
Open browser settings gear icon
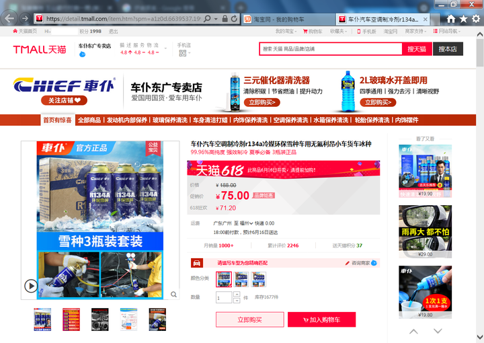[x=476, y=19]
